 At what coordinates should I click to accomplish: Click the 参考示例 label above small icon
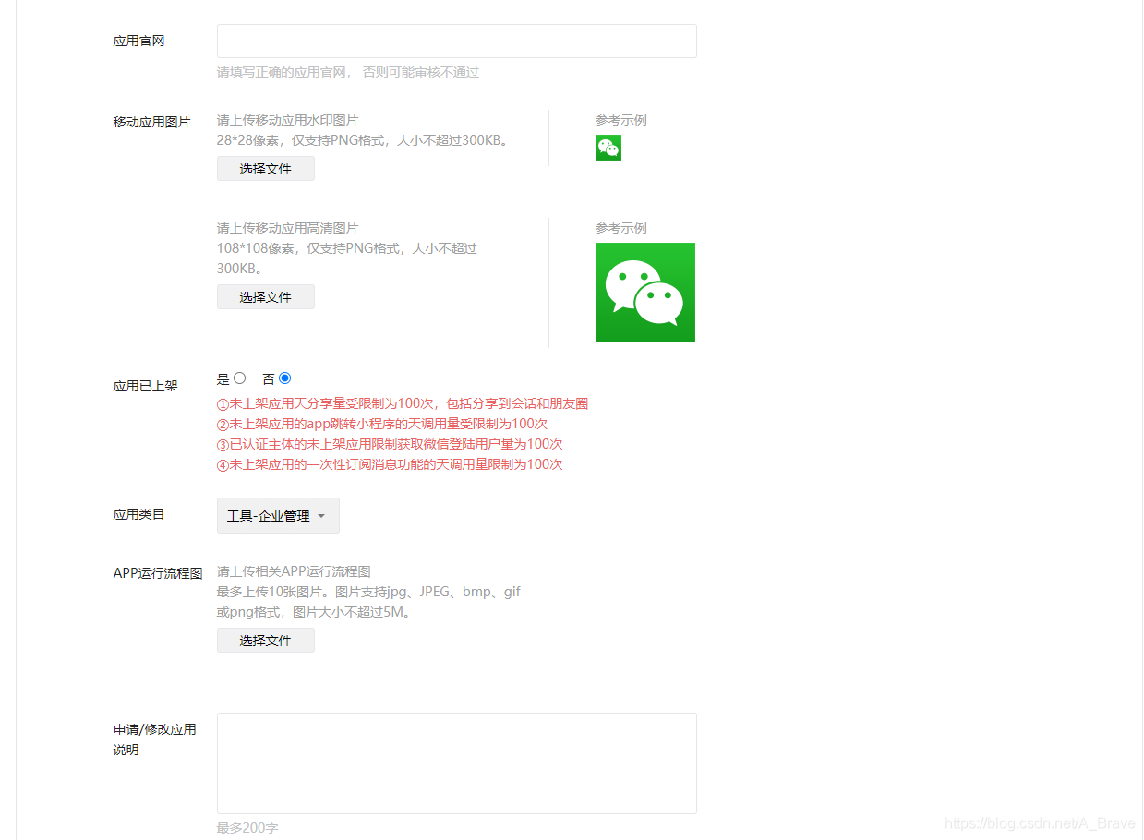[x=621, y=120]
